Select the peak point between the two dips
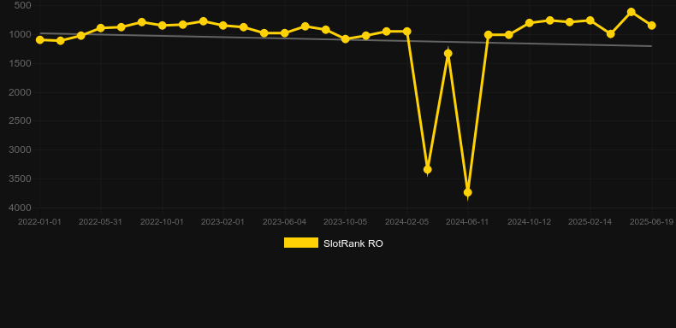Screen dimensions: 676x328 448,53
